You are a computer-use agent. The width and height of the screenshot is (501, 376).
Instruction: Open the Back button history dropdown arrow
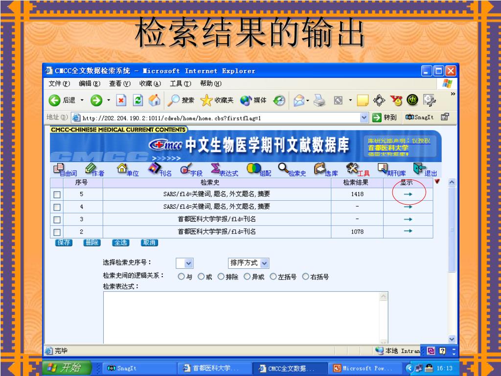[x=82, y=100]
